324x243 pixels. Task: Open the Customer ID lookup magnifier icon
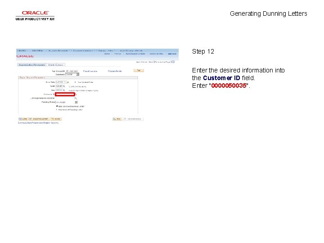(x=76, y=94)
